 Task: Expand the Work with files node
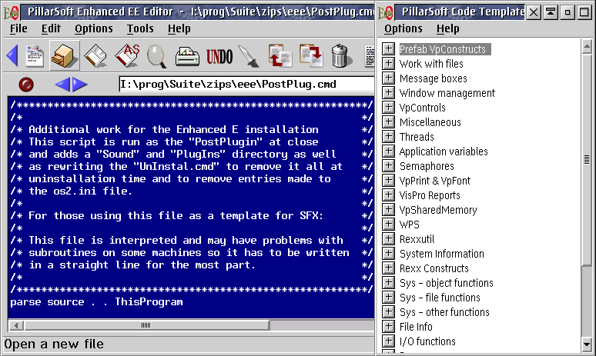pyautogui.click(x=388, y=63)
